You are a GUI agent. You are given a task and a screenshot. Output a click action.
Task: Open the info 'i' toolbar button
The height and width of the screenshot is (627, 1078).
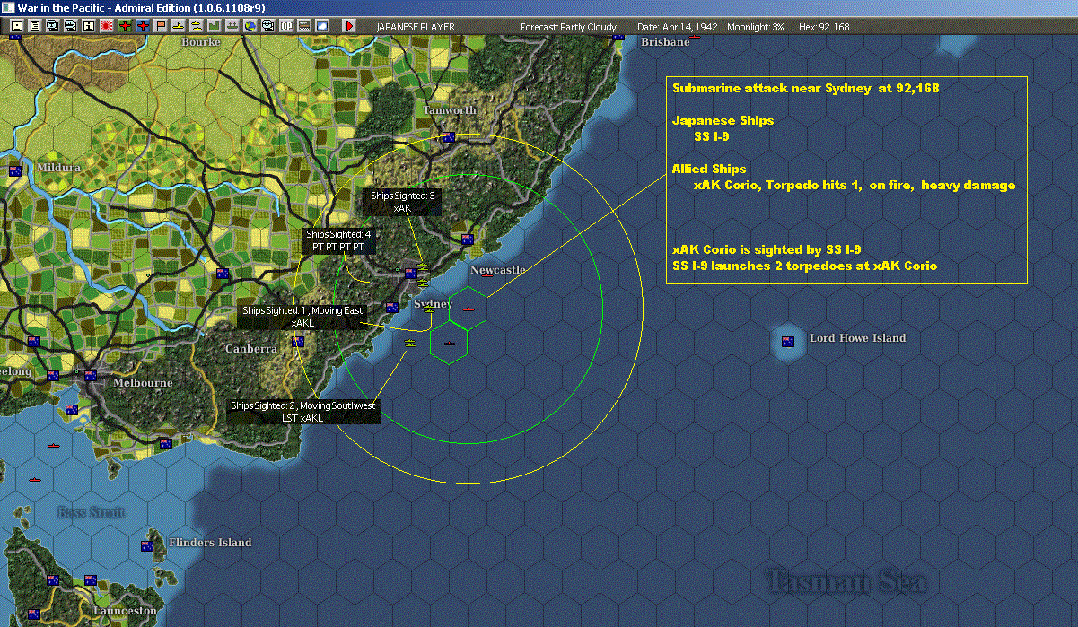(x=88, y=26)
